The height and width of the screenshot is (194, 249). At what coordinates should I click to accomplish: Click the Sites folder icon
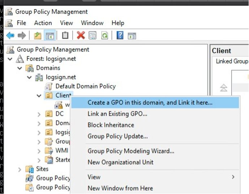pos(30,169)
